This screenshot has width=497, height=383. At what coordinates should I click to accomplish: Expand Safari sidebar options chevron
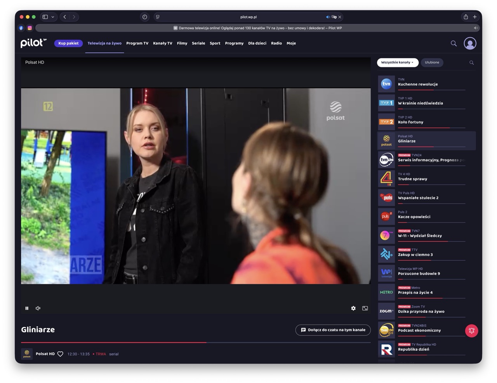pos(53,17)
